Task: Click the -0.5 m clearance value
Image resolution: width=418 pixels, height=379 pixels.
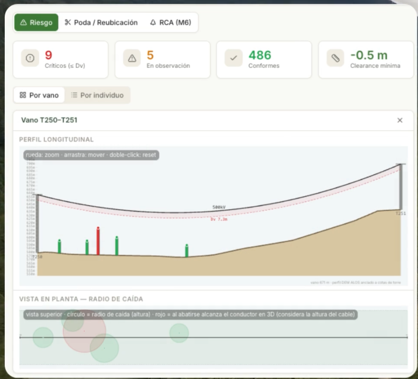Action: [x=369, y=55]
